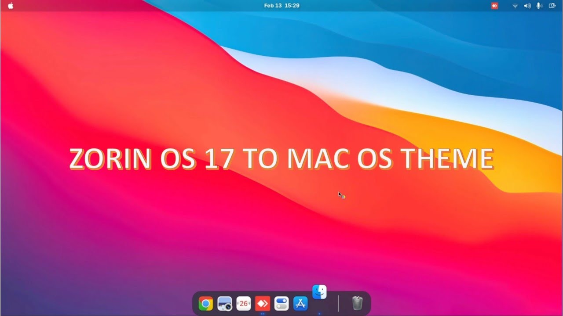
Task: Click the volume speaker icon
Action: 527,6
